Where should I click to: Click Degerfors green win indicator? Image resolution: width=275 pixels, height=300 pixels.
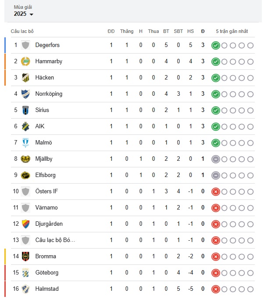click(215, 46)
